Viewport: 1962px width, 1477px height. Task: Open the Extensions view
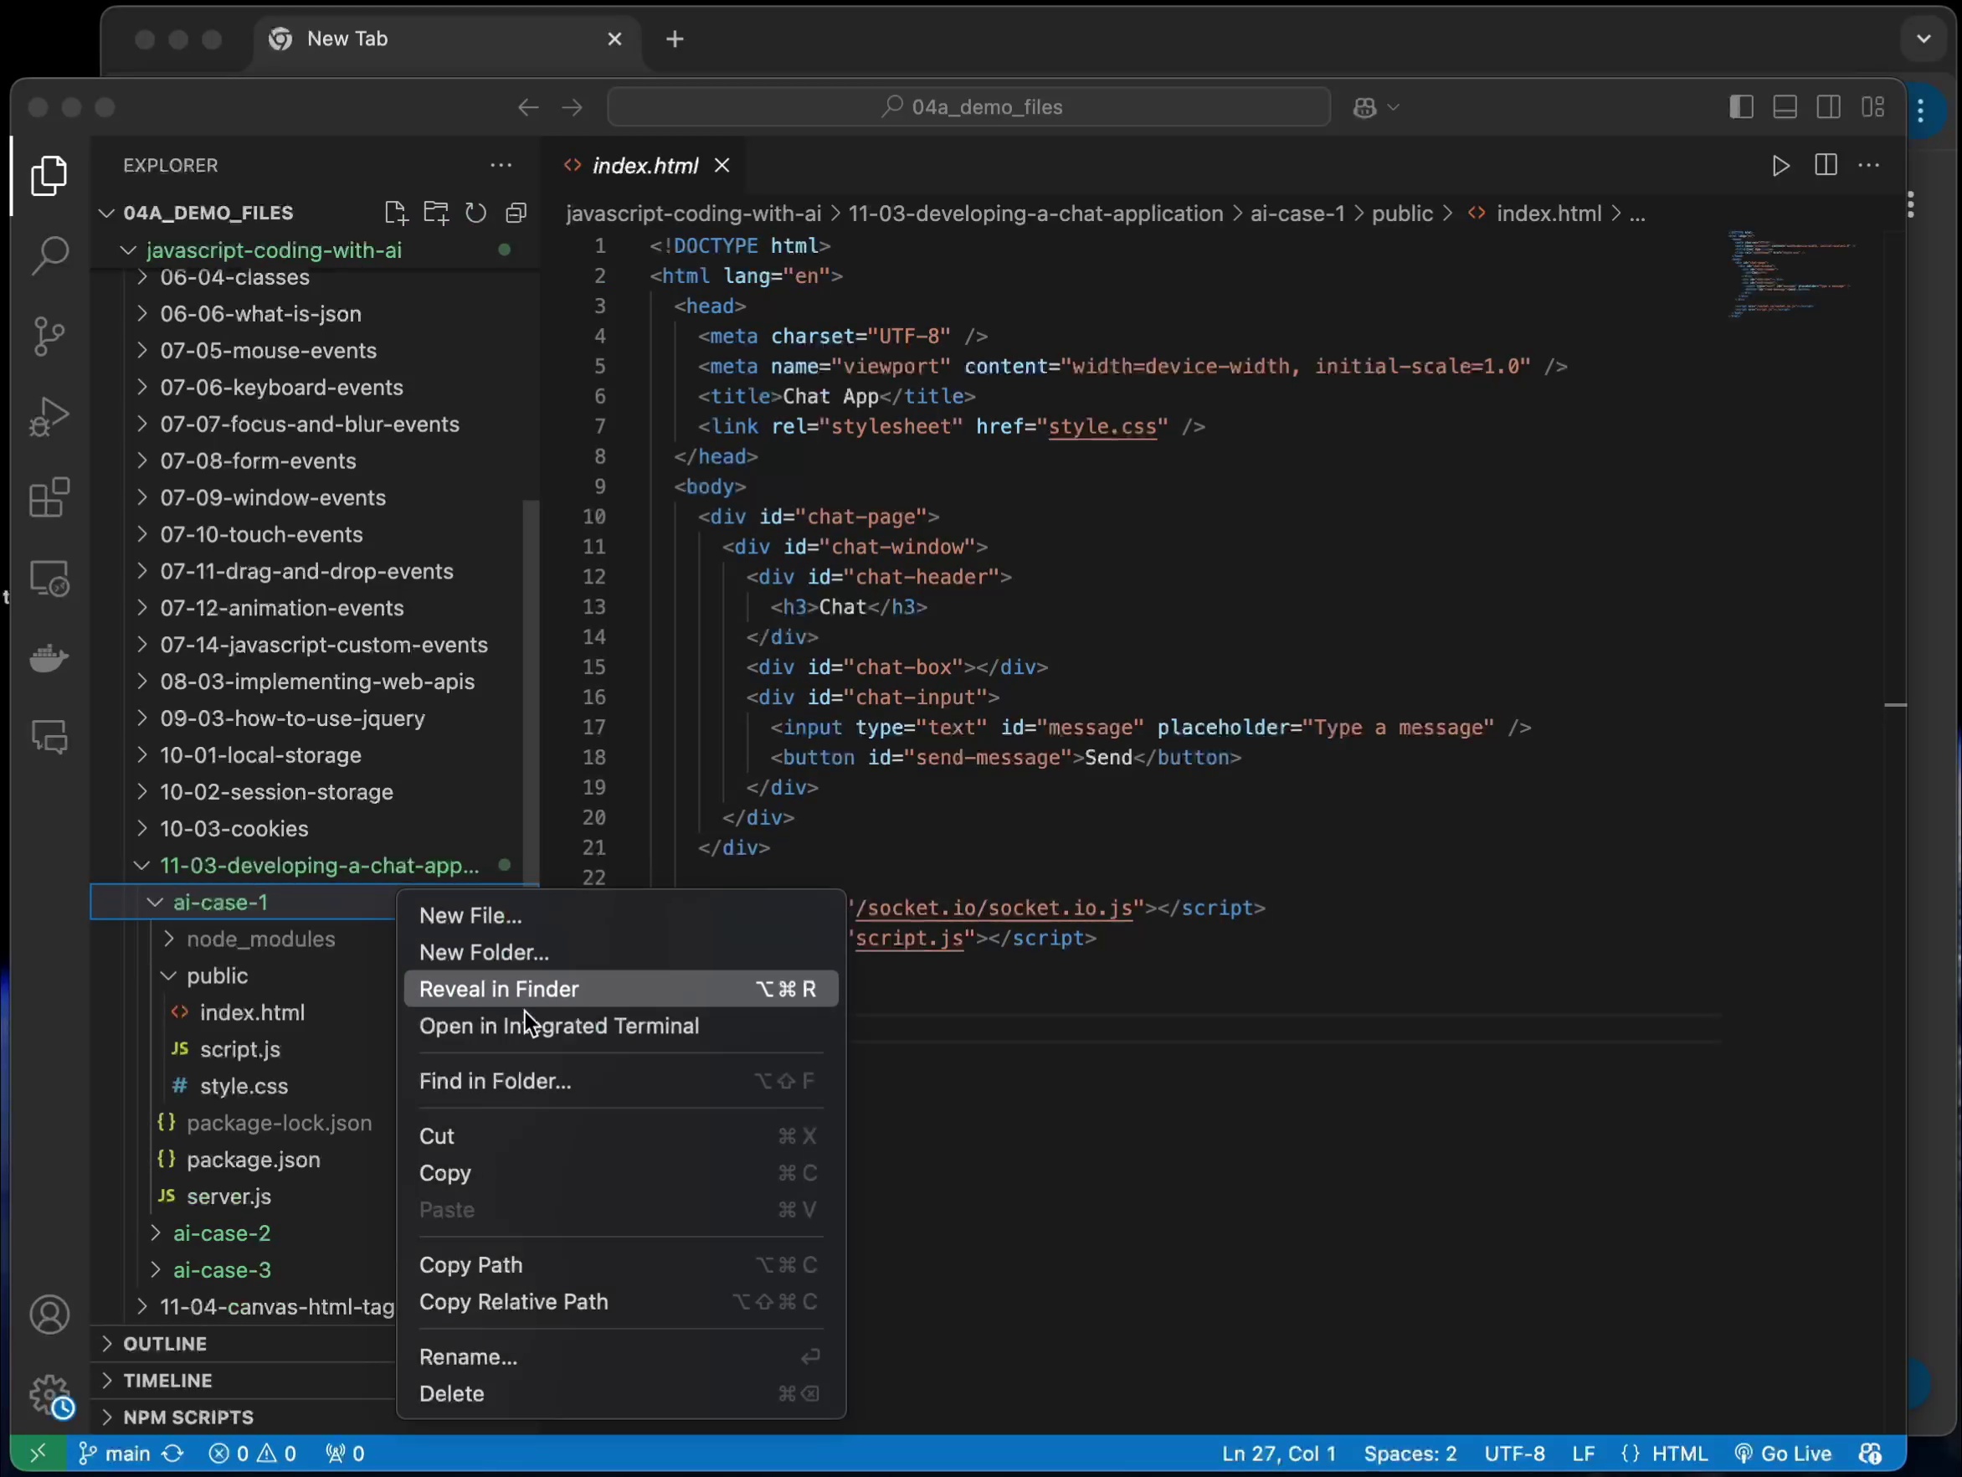tap(49, 497)
